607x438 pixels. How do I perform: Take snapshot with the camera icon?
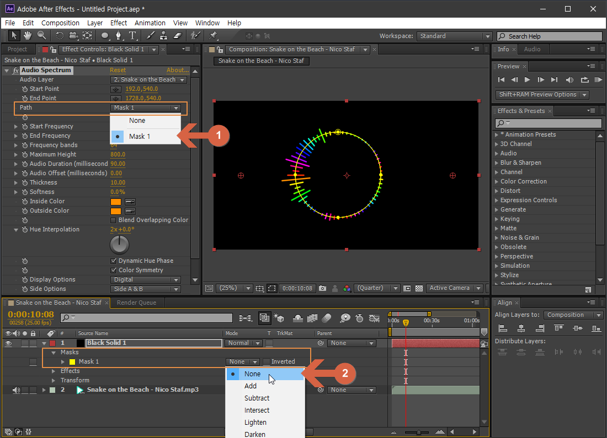click(x=322, y=288)
